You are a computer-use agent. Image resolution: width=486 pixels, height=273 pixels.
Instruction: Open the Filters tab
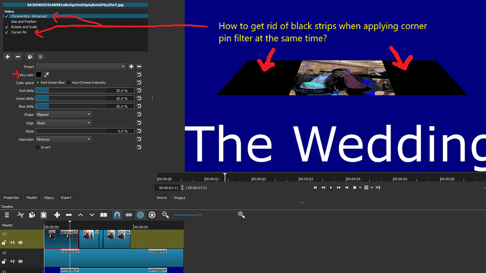coord(49,198)
